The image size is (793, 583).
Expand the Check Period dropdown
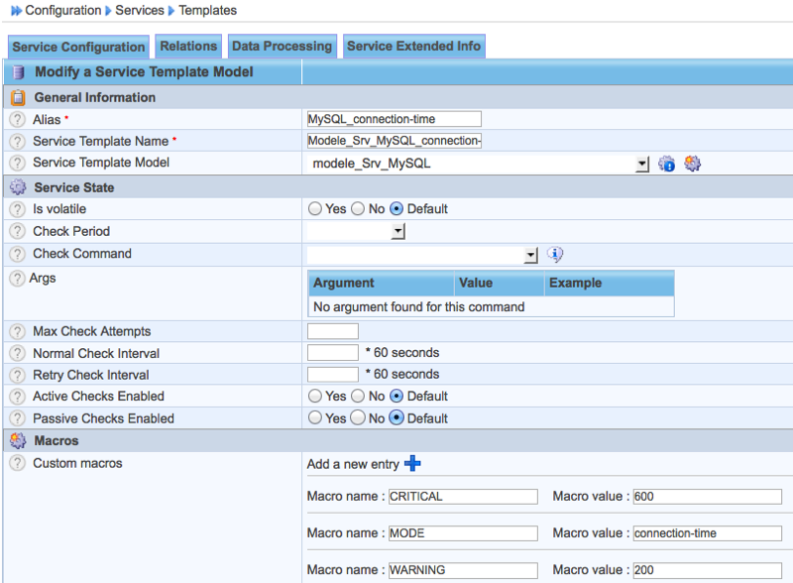[398, 232]
